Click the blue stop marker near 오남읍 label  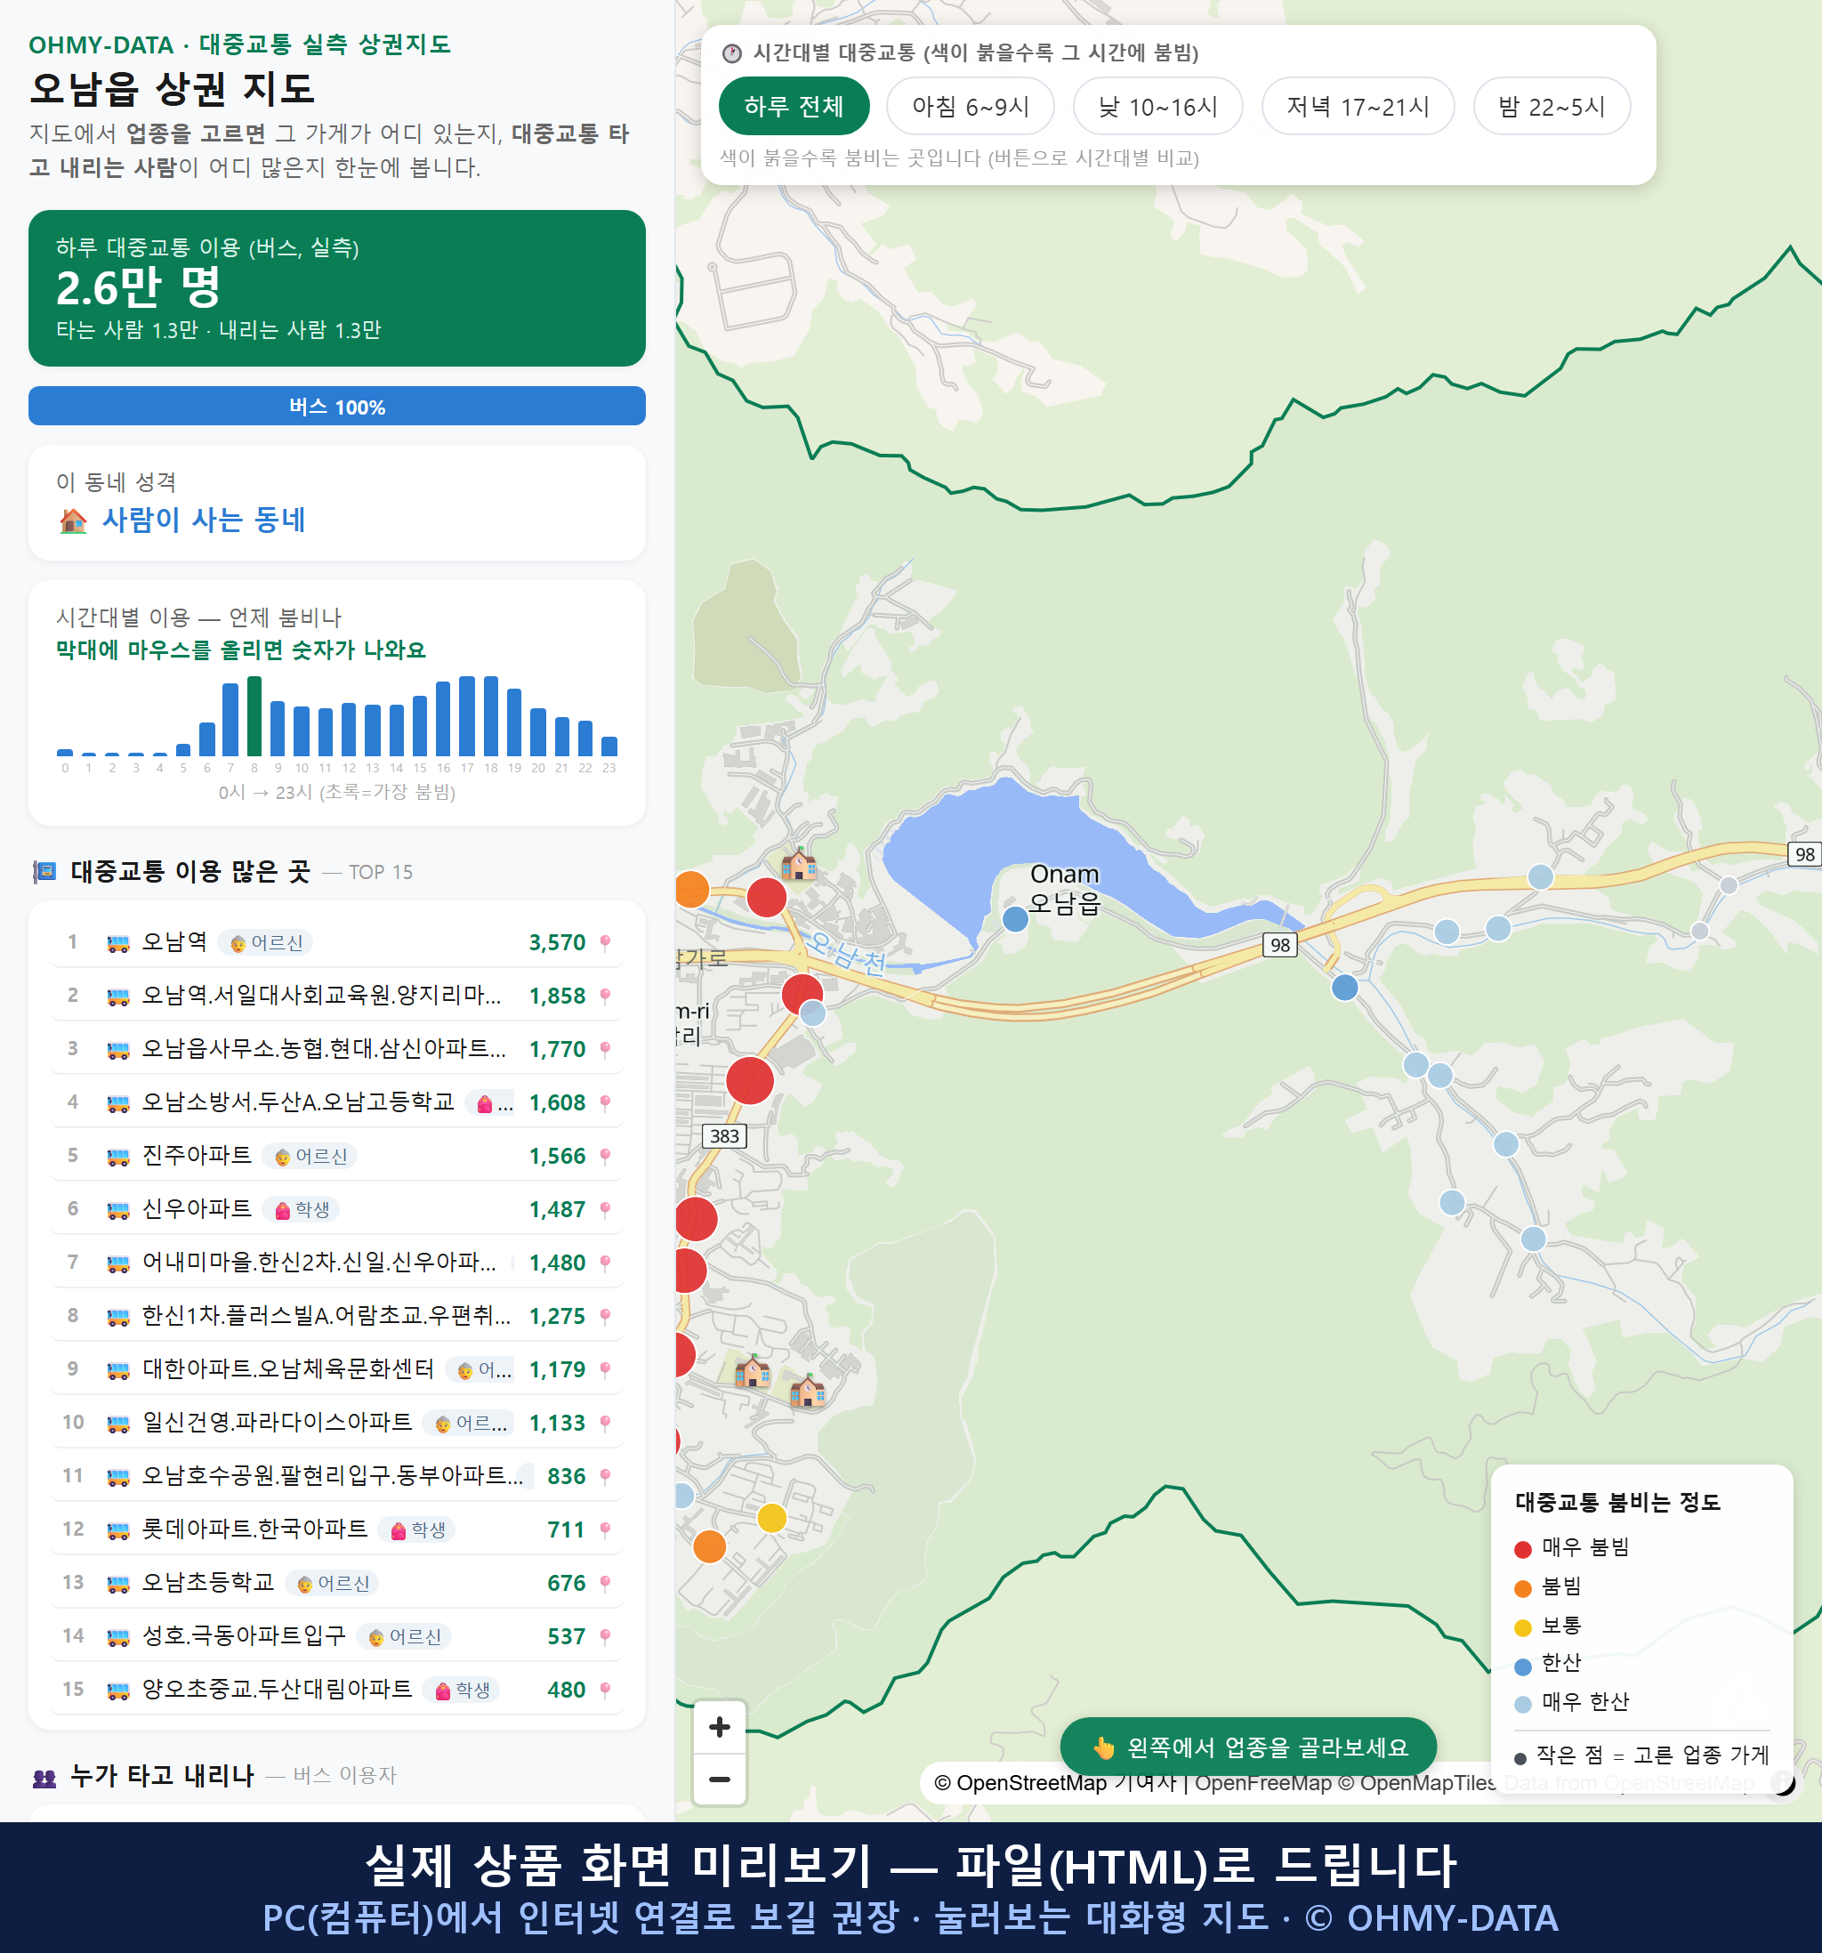click(1014, 919)
